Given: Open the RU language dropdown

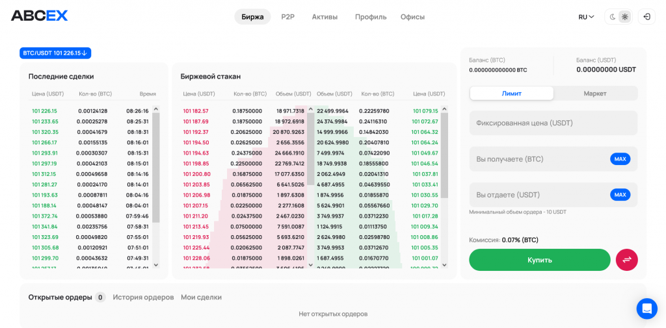Looking at the screenshot, I should [586, 17].
